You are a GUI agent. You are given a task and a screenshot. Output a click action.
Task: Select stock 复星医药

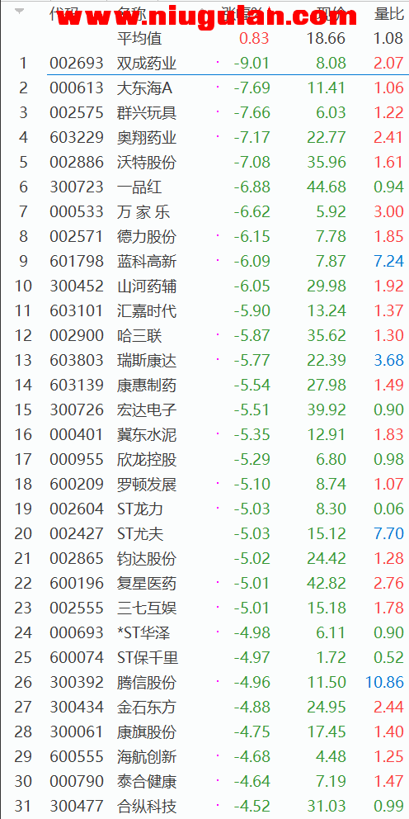[x=147, y=583]
